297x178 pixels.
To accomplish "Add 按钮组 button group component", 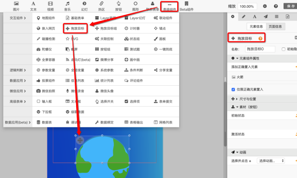I will (103, 49).
